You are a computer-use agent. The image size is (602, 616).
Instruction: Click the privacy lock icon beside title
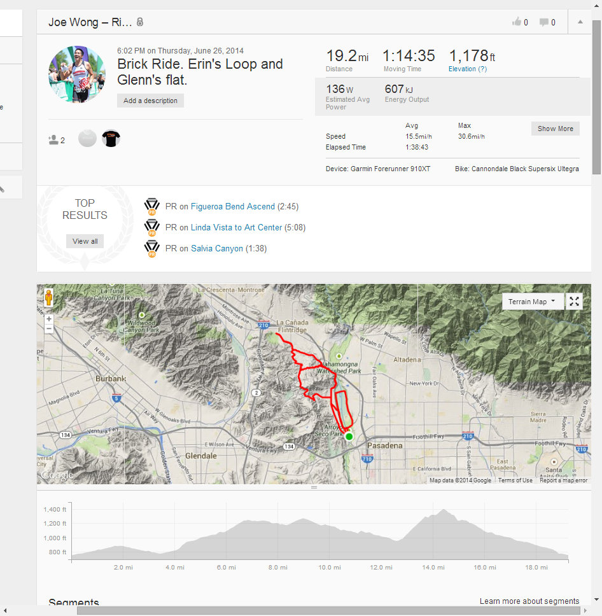point(140,22)
